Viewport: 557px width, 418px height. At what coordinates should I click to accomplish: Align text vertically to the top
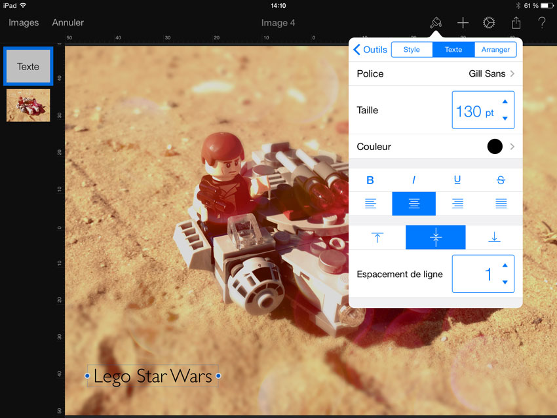click(377, 237)
